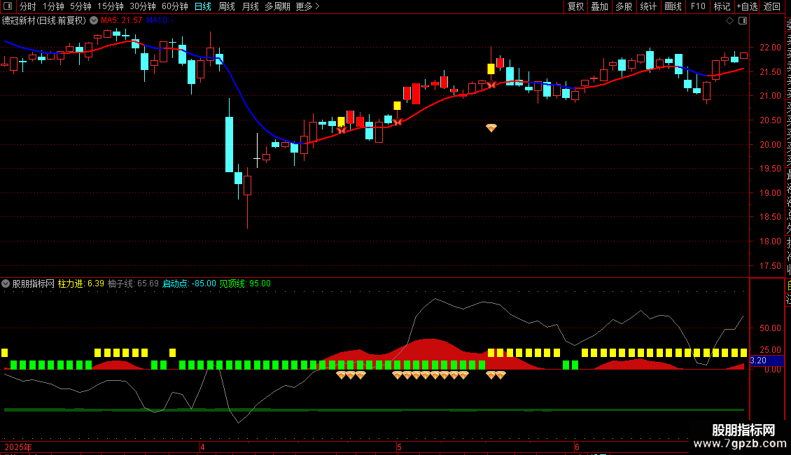Select the 柚子线: 65.69 value
Viewport: 791px width, 455px height.
tap(133, 284)
